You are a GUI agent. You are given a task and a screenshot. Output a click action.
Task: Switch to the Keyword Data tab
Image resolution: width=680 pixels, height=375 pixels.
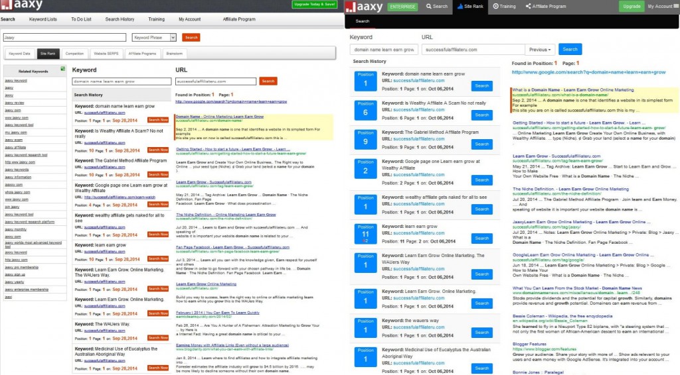(x=19, y=54)
